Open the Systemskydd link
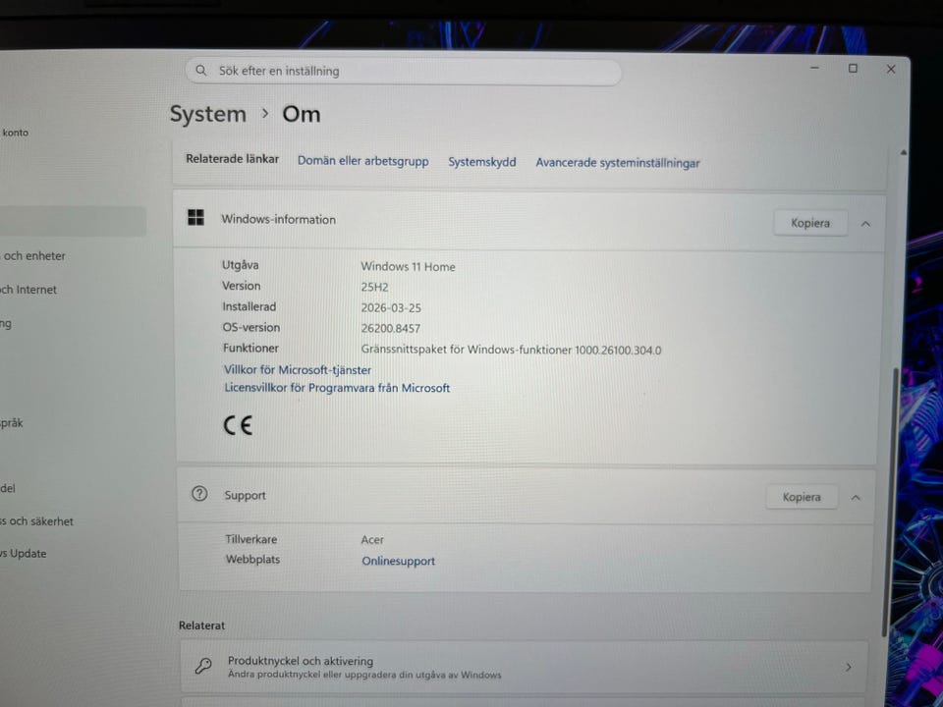The image size is (943, 707). (482, 162)
